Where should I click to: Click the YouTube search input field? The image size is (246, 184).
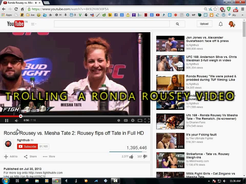pos(112,24)
